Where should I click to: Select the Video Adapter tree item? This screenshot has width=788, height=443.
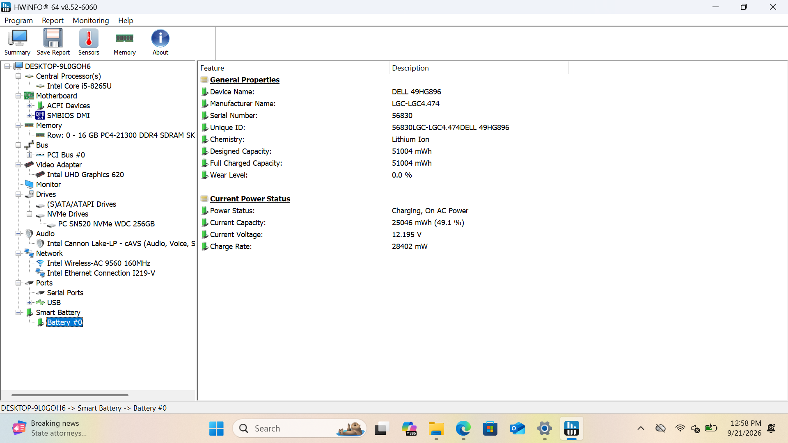[x=59, y=165]
